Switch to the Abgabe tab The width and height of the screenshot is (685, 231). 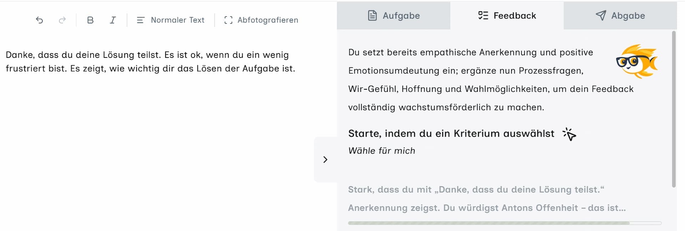(620, 15)
